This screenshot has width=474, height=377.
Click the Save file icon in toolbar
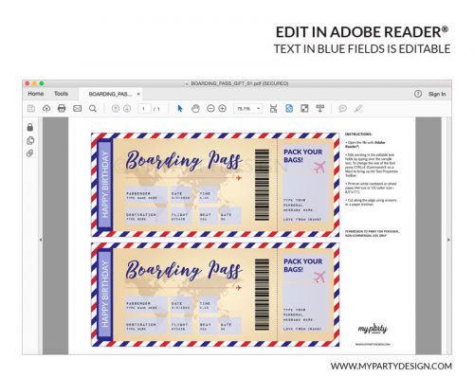[31, 109]
